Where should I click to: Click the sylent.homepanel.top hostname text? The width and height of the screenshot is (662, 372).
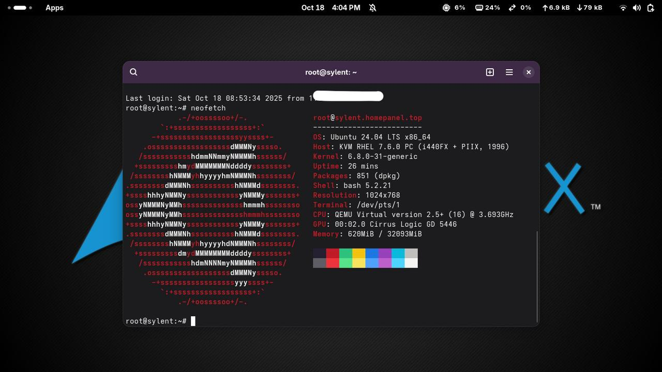pos(378,118)
